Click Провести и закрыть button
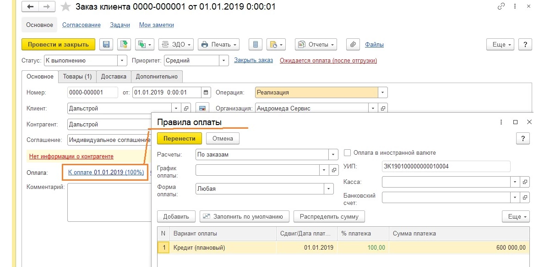The height and width of the screenshot is (267, 550). tap(58, 44)
